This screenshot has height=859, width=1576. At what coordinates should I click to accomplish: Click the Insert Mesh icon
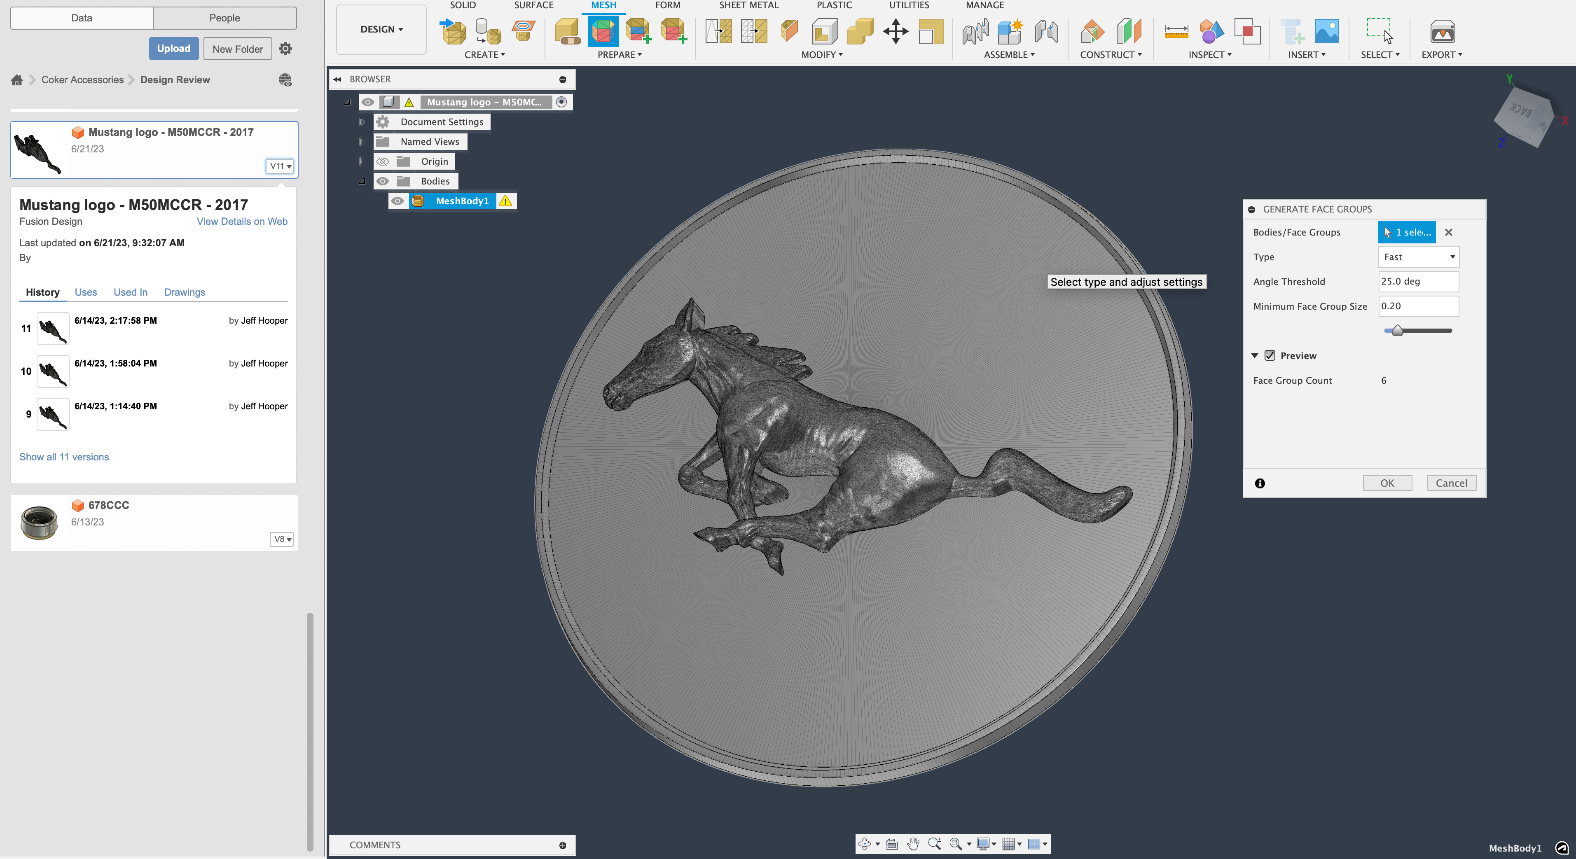click(x=453, y=31)
